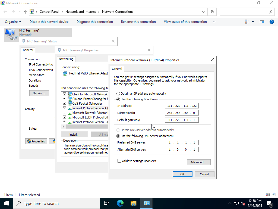Viewport: 278px width, 209px height.
Task: Toggle the preview pane icon
Action: pos(262,22)
